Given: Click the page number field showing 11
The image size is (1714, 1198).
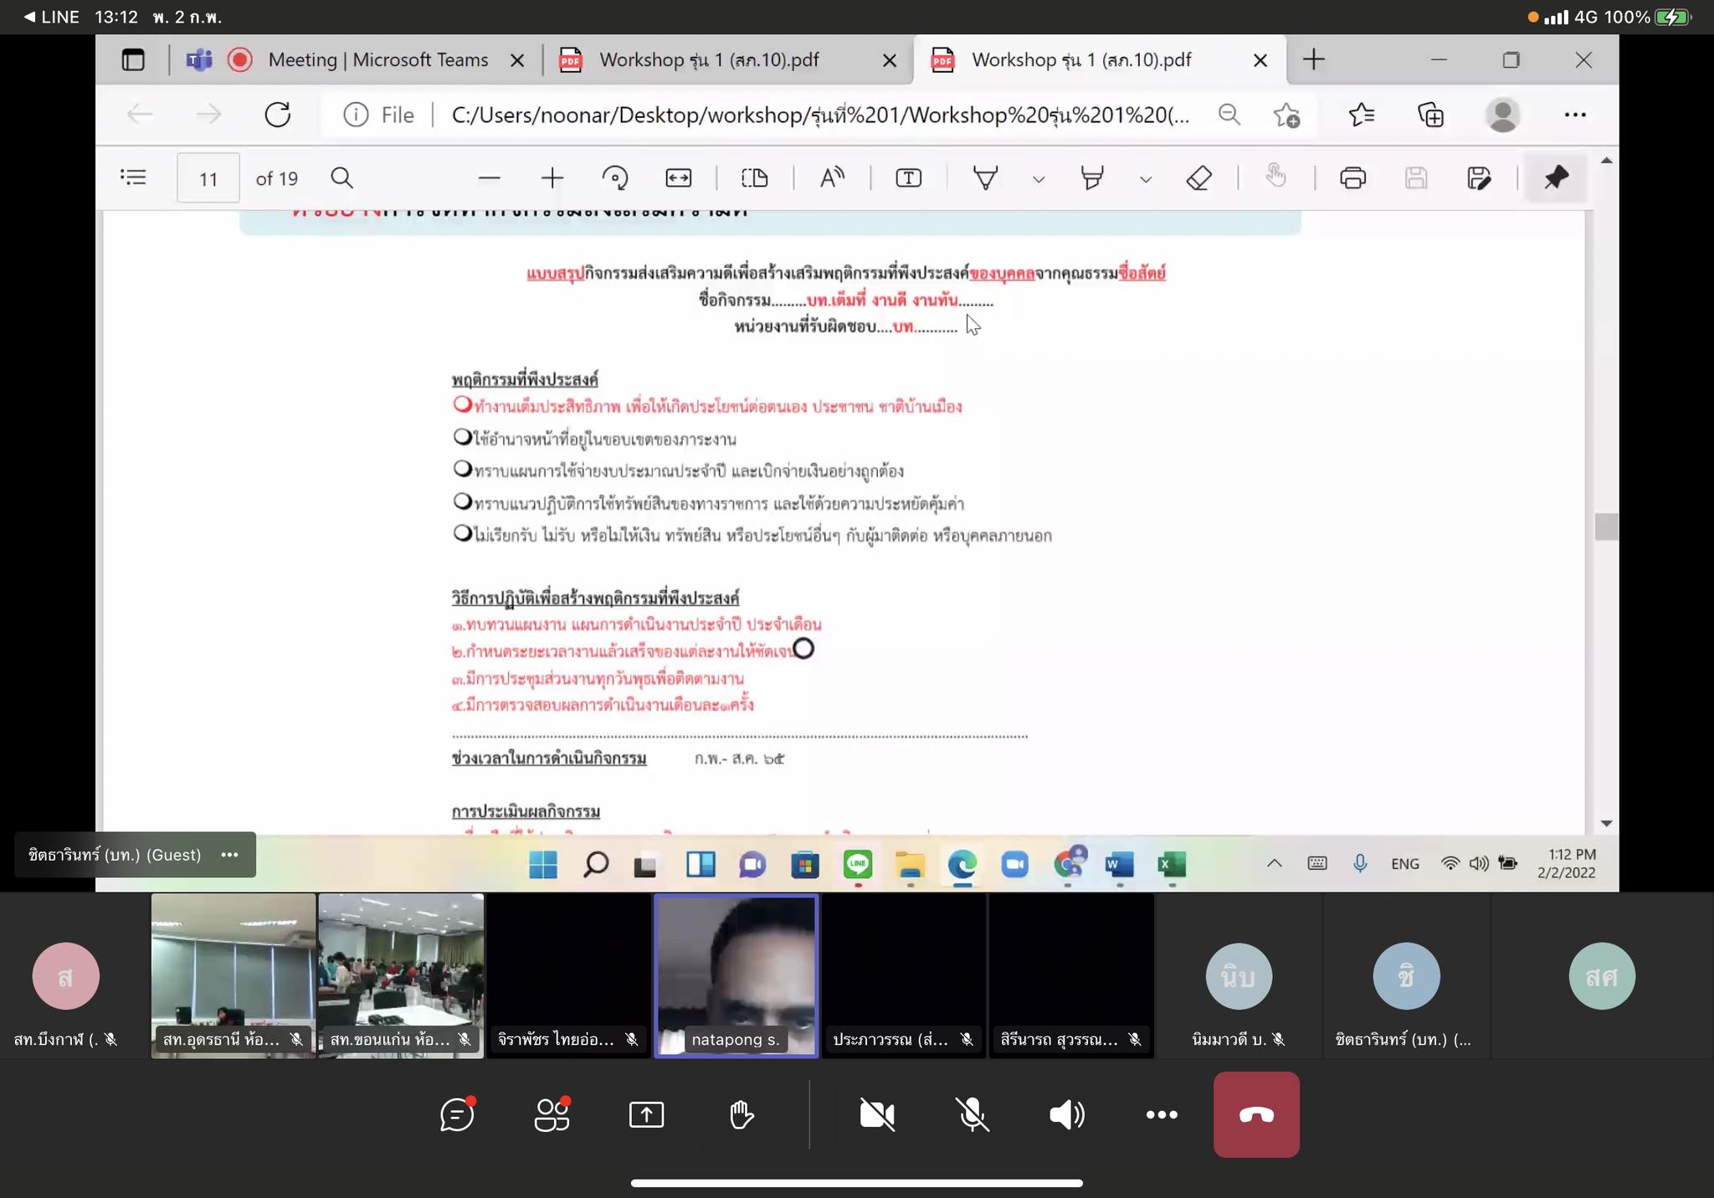Looking at the screenshot, I should pos(208,178).
